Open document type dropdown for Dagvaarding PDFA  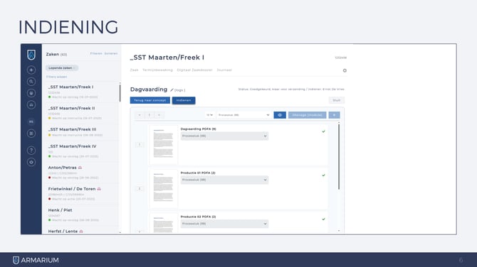click(x=224, y=136)
